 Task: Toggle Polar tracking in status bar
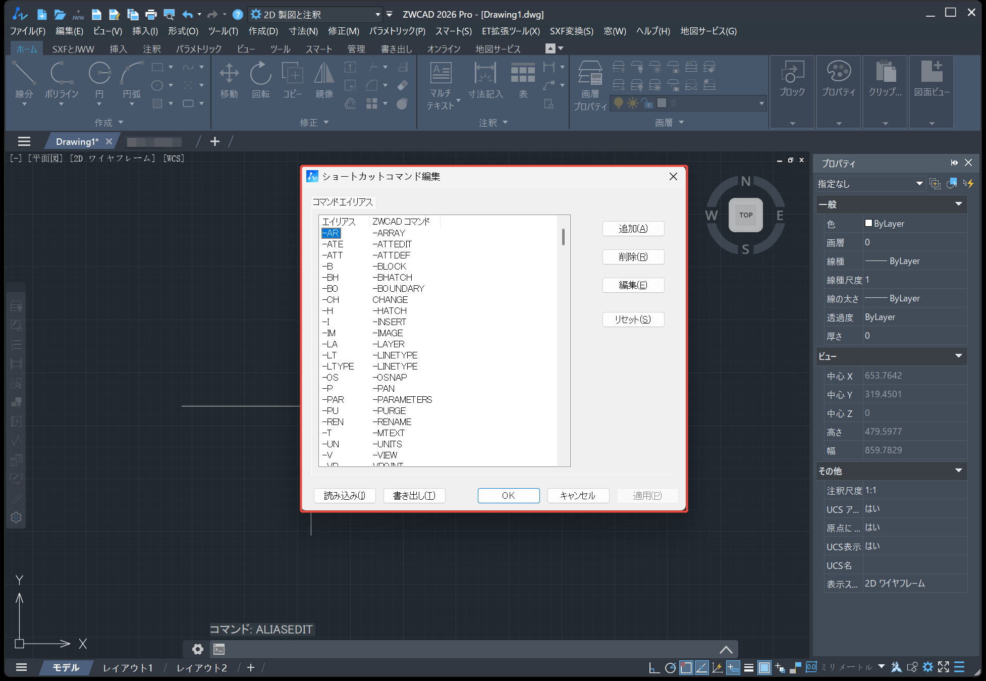coord(670,667)
